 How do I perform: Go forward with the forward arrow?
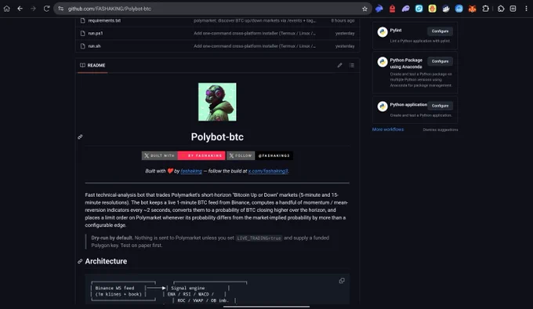click(33, 9)
